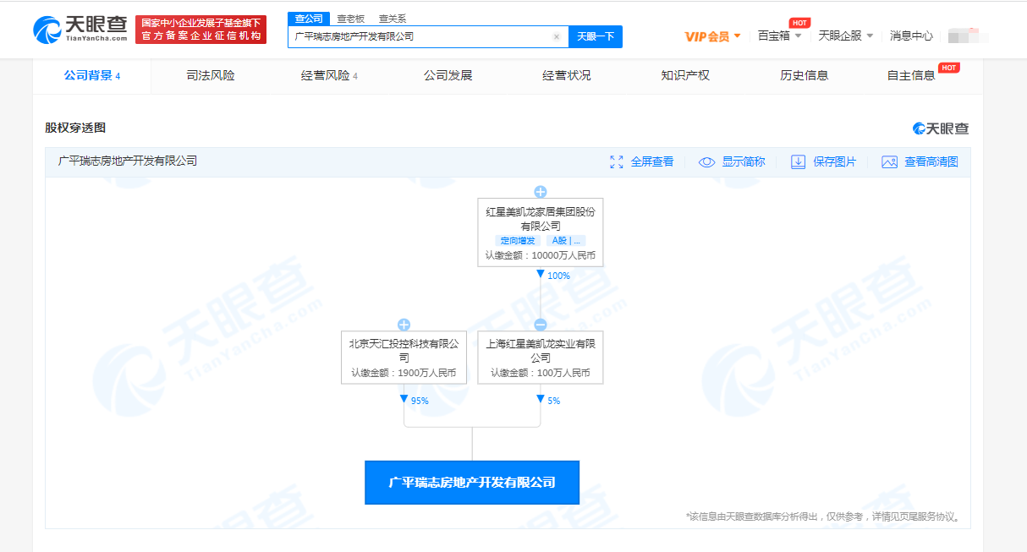Open the 百宝箱 dropdown menu
The image size is (1027, 552).
click(779, 36)
